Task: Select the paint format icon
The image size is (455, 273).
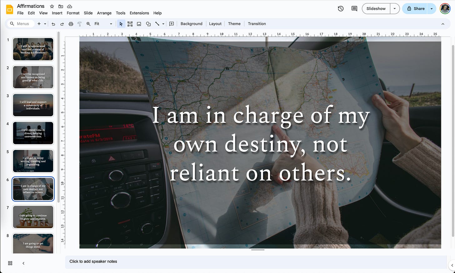Action: pyautogui.click(x=79, y=24)
